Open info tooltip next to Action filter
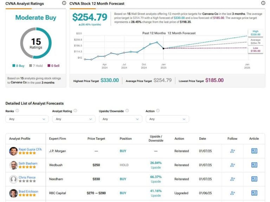The height and width of the screenshot is (202, 270). click(158, 110)
